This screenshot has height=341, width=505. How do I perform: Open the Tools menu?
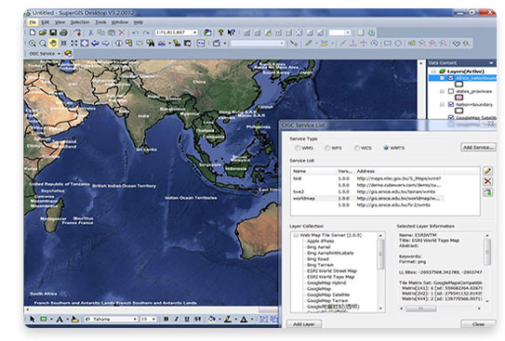click(100, 22)
